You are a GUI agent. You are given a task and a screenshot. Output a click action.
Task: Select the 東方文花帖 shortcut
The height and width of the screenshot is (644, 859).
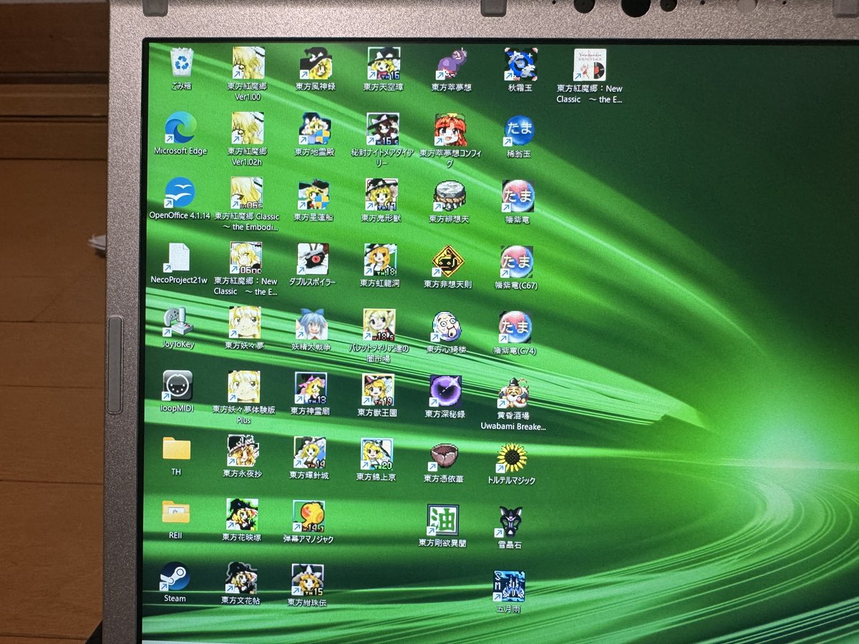click(x=241, y=578)
